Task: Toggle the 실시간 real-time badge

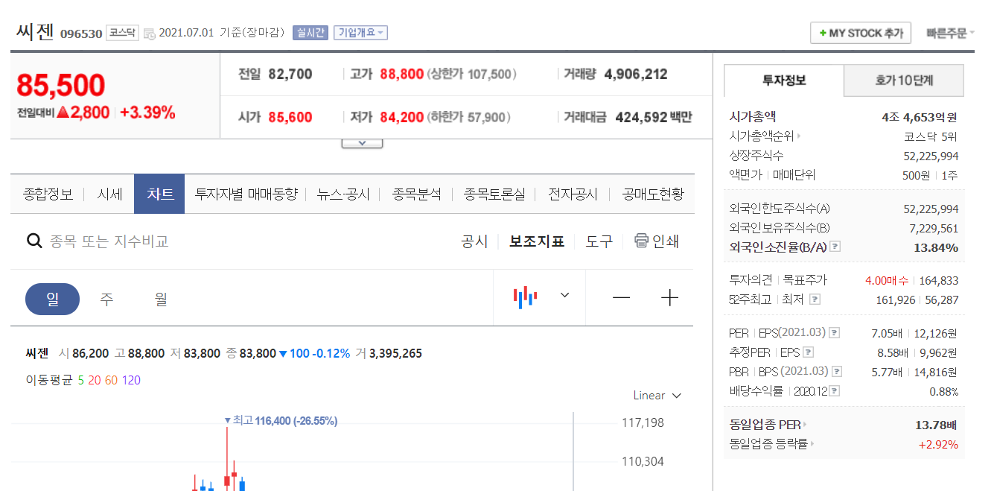Action: click(x=310, y=33)
